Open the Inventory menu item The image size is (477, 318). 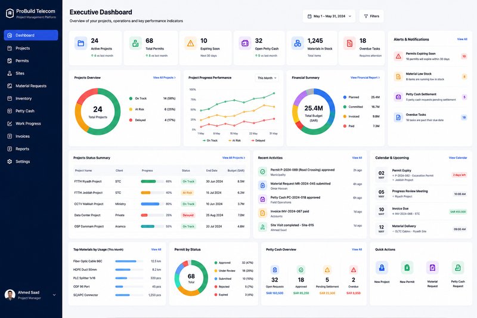tap(31, 98)
